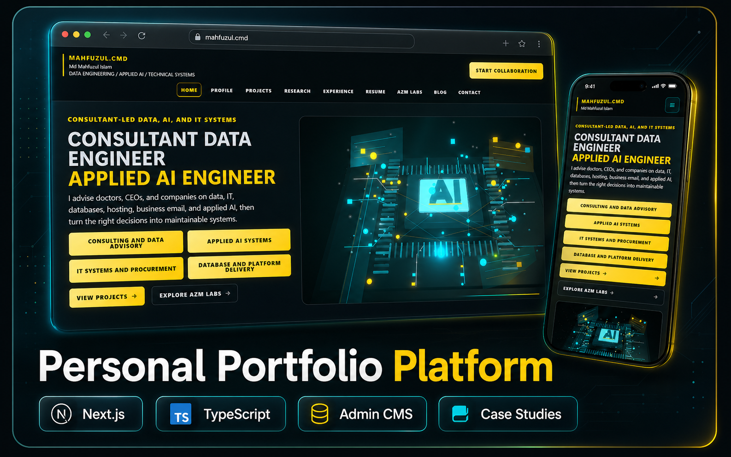
Task: Open the AZM LABS nav item
Action: coord(410,92)
